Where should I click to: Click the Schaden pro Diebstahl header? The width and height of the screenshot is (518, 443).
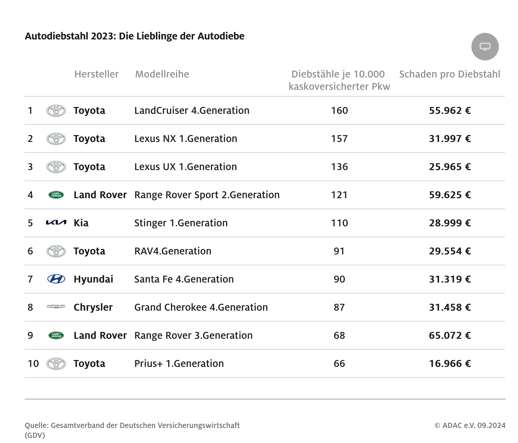tap(449, 74)
